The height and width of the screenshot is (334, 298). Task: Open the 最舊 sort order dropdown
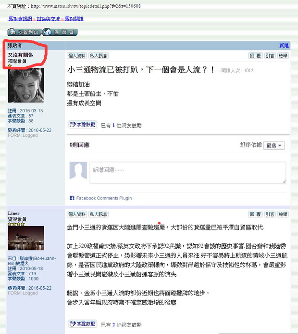[274, 146]
